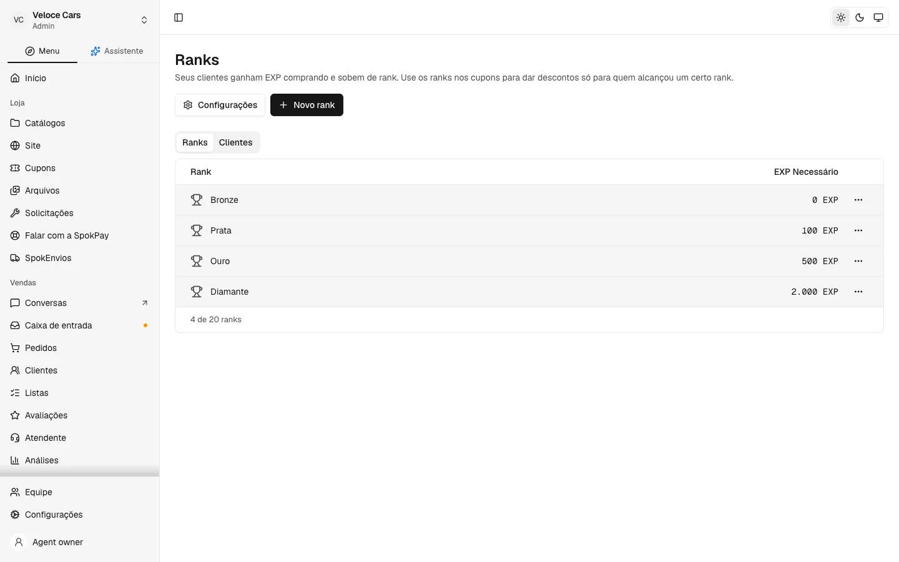
Task: Open Análises chart icon
Action: 15,460
